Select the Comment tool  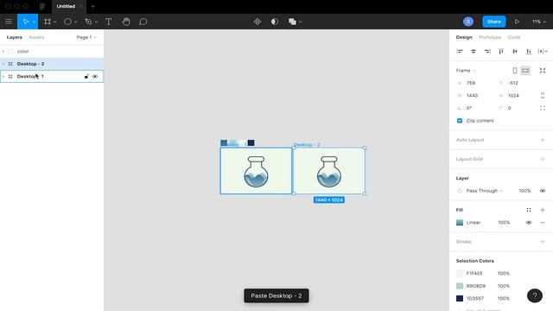(143, 22)
